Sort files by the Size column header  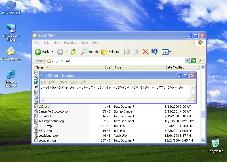[x=100, y=67]
